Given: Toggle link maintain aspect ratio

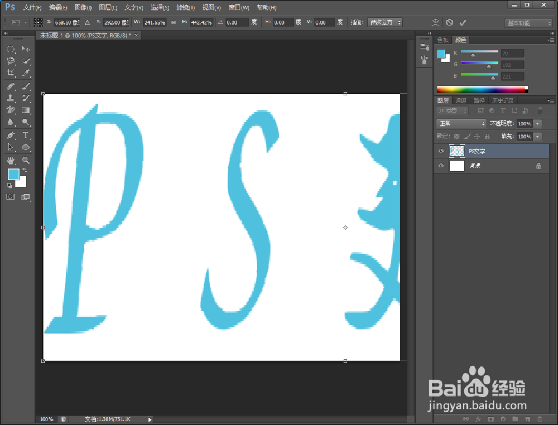Looking at the screenshot, I should 174,22.
